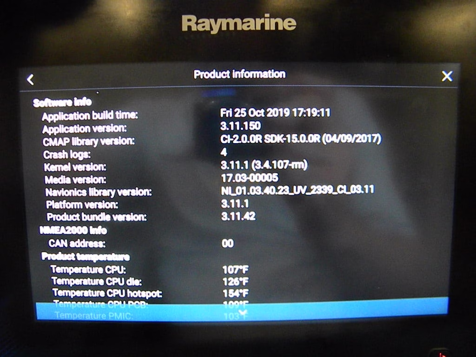
Task: Select the 'Product temperature' section heading
Action: coord(86,257)
